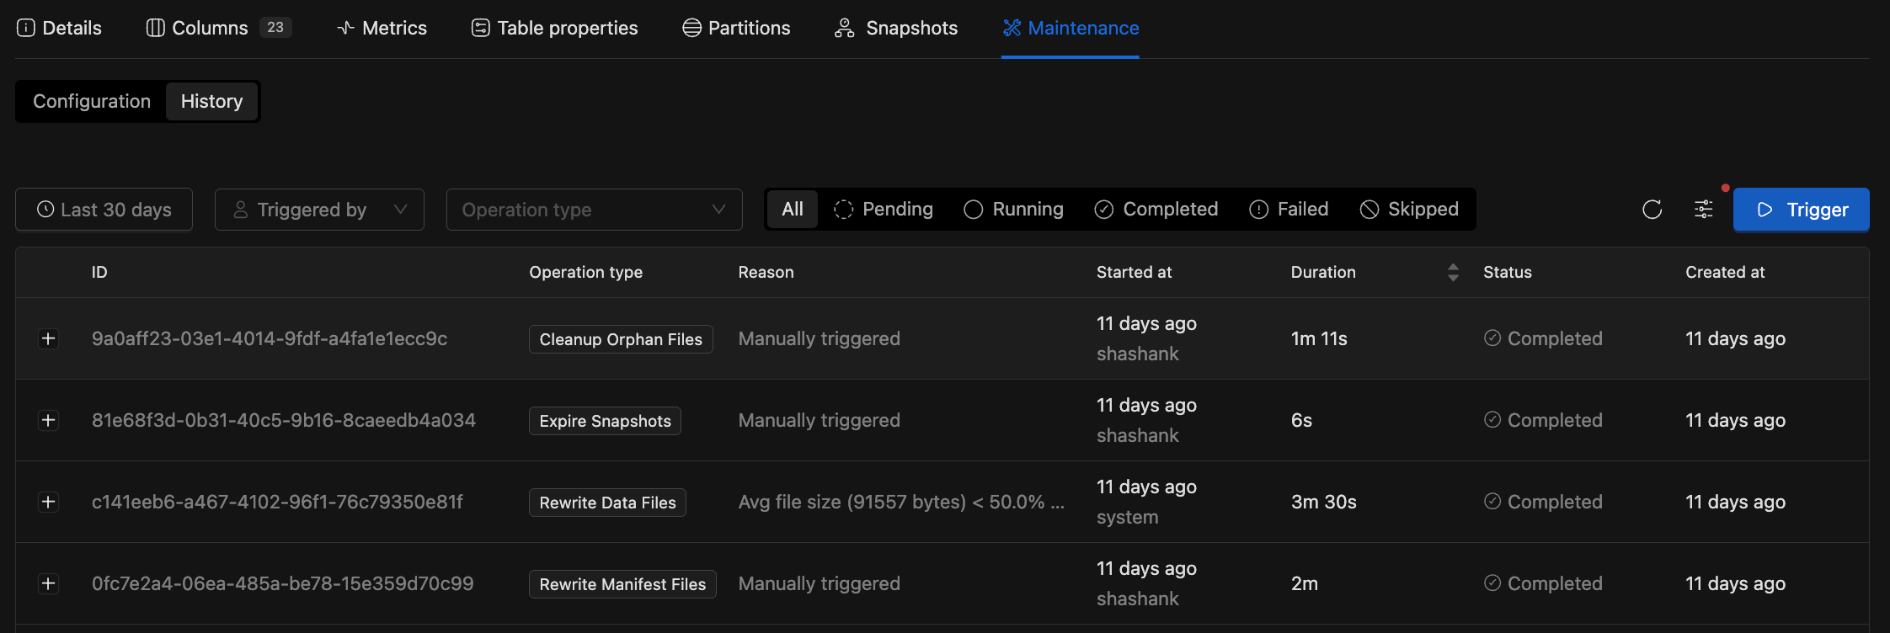
Task: Select the History segment
Action: pos(211,101)
